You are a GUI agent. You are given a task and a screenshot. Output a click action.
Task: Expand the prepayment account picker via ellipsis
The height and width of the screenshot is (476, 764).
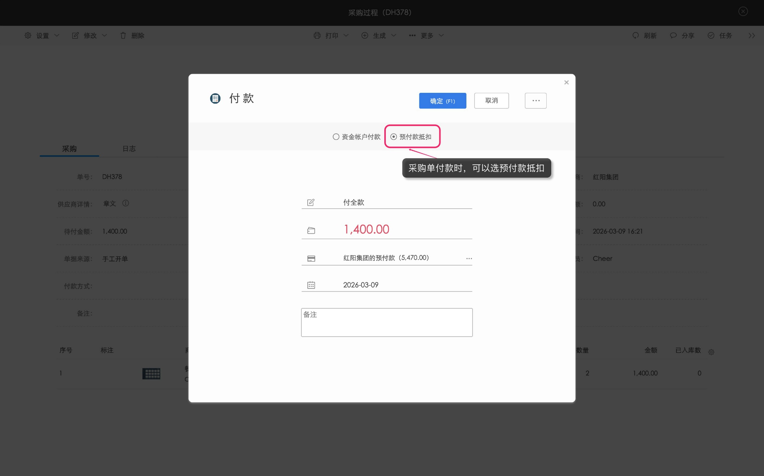[469, 258]
